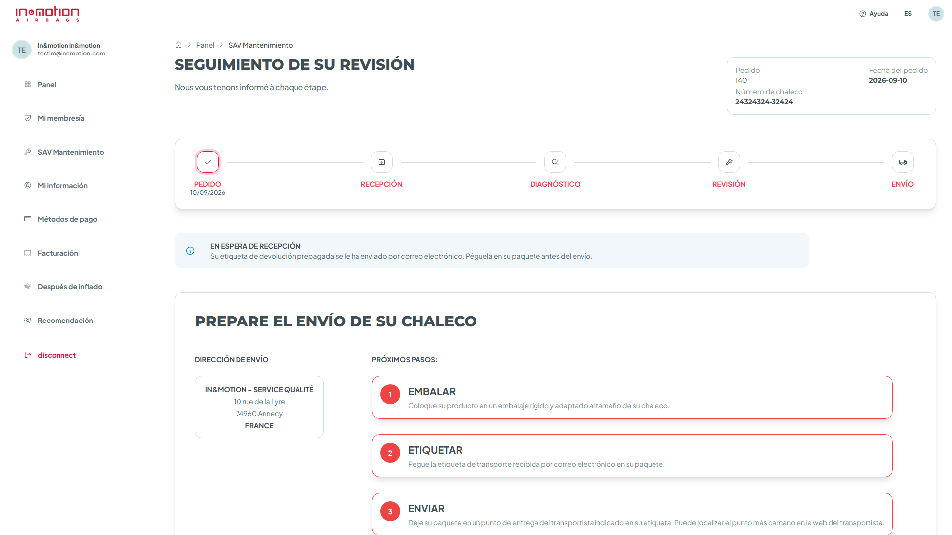Click the EMBALAR step 1 card
The width and height of the screenshot is (952, 535).
point(632,397)
